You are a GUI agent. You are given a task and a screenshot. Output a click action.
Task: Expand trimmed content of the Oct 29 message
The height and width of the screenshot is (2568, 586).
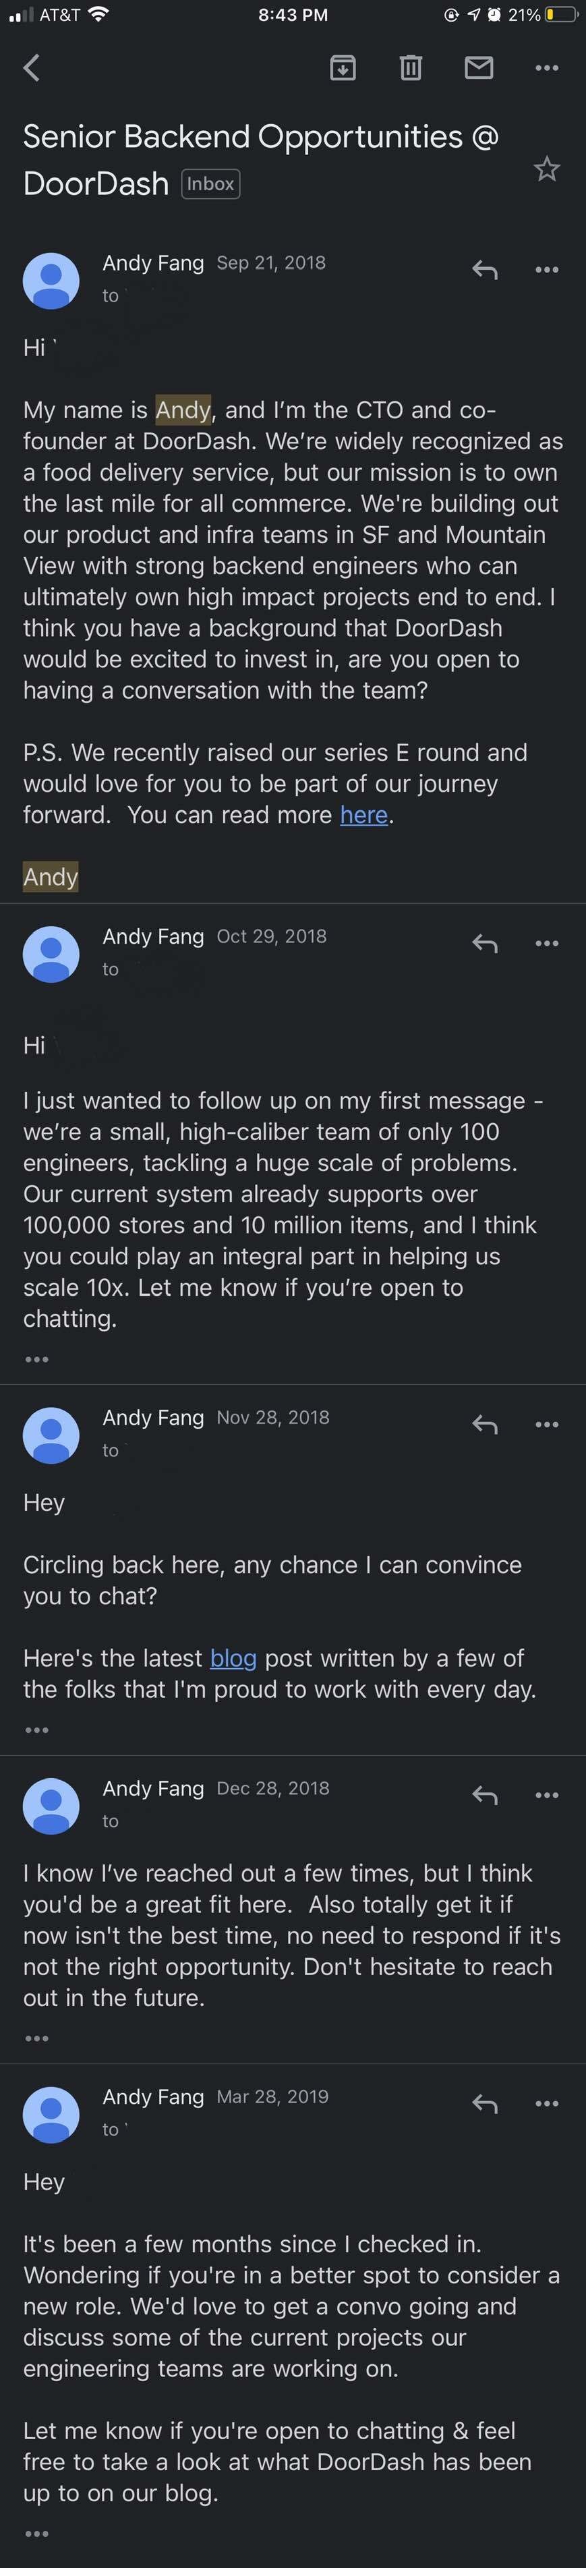pos(37,1358)
